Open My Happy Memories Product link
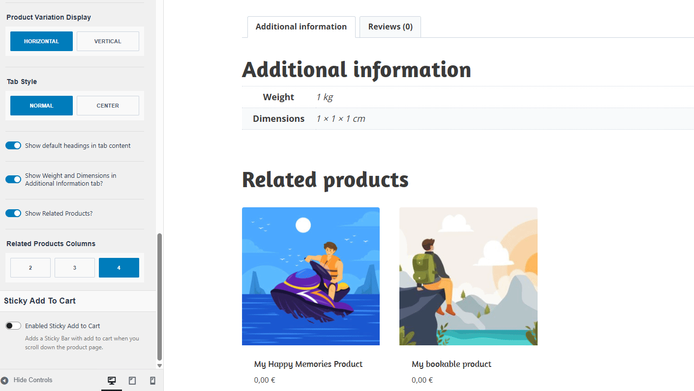This screenshot has height=391, width=694. tap(308, 364)
